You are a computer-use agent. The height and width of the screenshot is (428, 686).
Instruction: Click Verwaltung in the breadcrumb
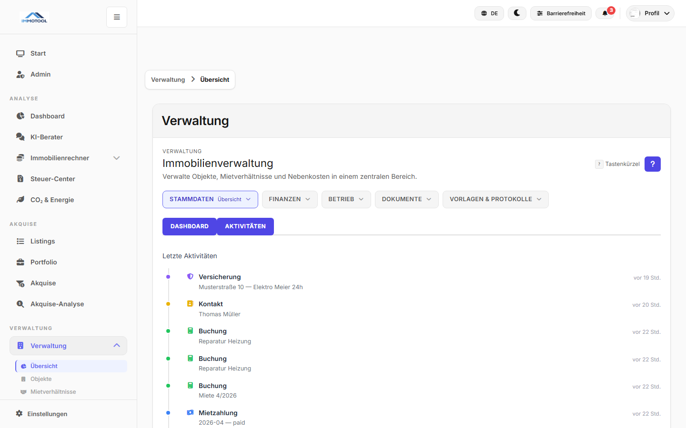(x=168, y=80)
